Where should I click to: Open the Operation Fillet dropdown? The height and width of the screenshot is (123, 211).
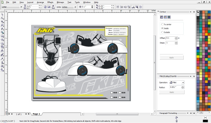click(x=183, y=83)
